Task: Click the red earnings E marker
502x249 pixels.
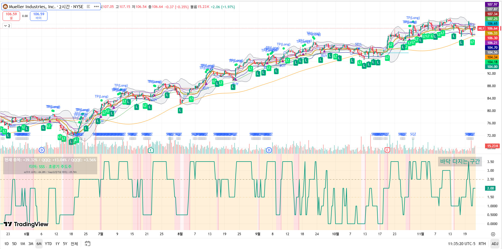Action: (x=387, y=150)
